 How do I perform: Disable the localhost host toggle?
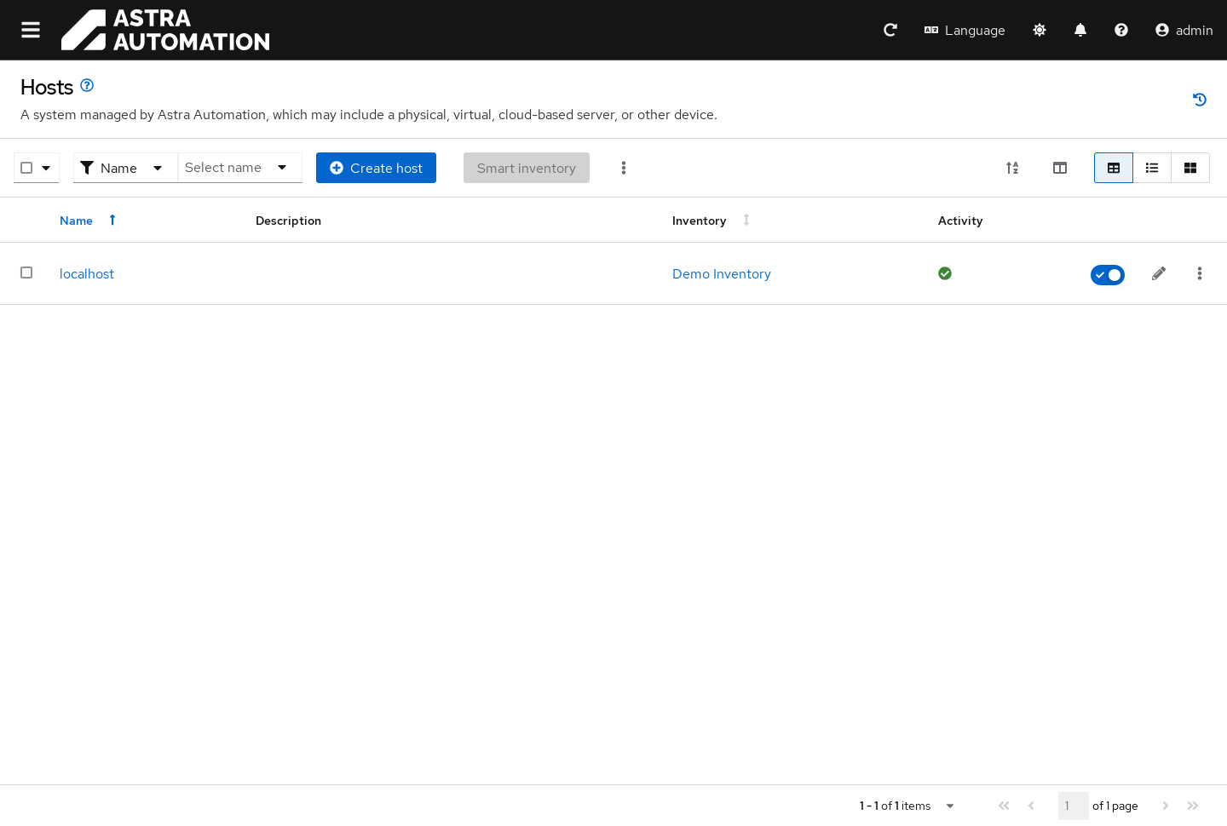click(x=1108, y=274)
